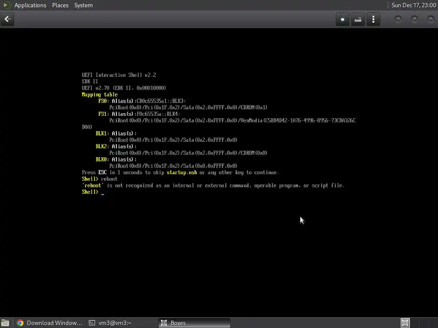
Task: Click the 'startup.nsh' text
Action: coord(181,173)
